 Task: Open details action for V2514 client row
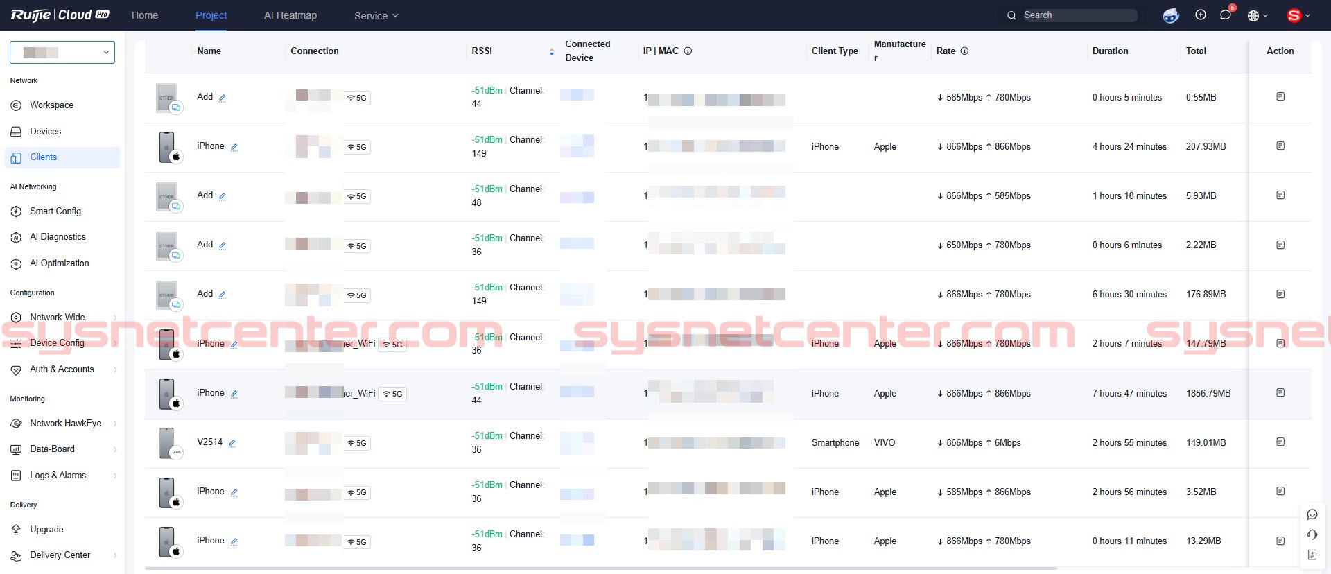(1280, 442)
